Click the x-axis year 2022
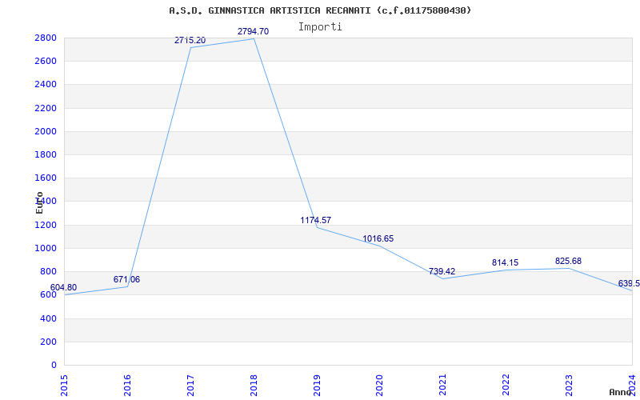640x400 pixels. pyautogui.click(x=506, y=386)
